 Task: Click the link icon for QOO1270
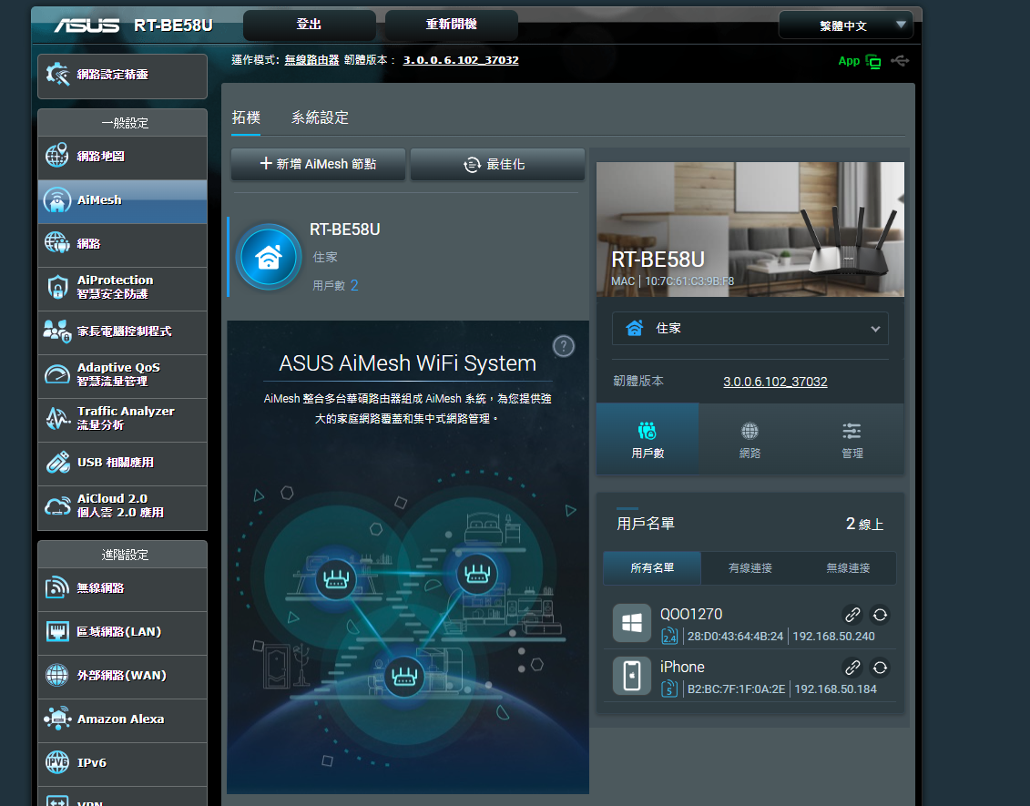click(x=852, y=615)
